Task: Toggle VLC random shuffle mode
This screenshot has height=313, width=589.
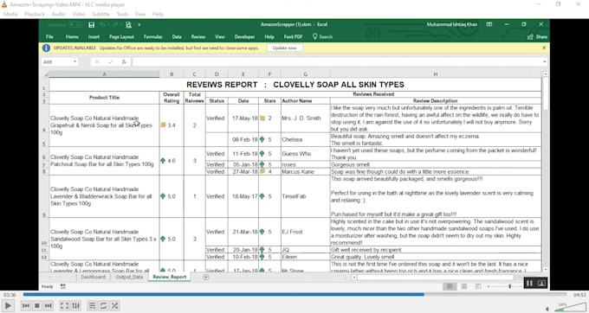Action: 114,306
